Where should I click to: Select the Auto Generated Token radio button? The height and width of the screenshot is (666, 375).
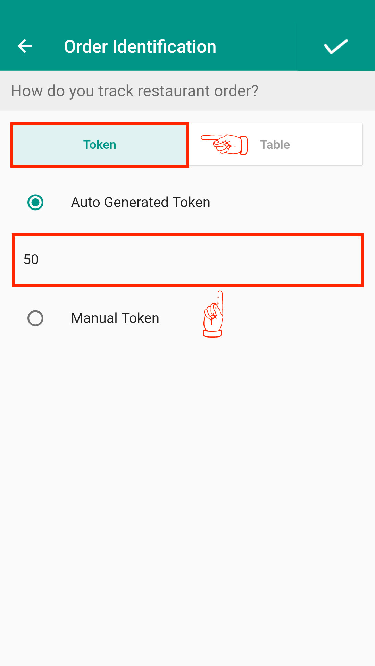point(35,202)
